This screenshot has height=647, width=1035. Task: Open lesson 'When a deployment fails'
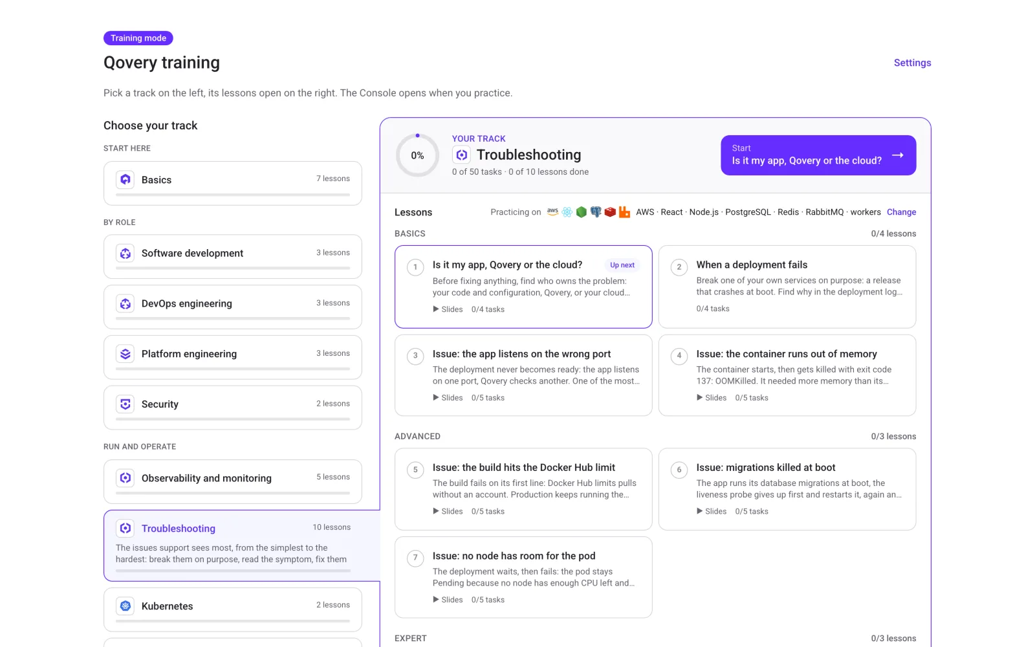pos(787,287)
